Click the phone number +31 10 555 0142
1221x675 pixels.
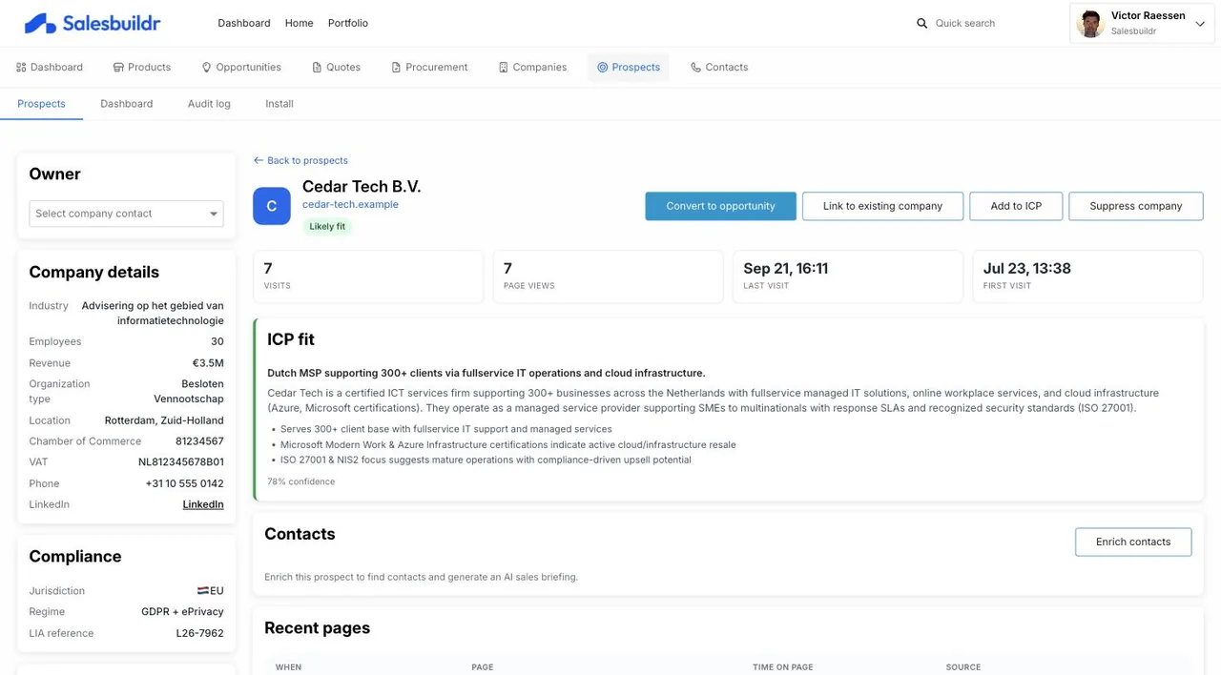(x=184, y=483)
